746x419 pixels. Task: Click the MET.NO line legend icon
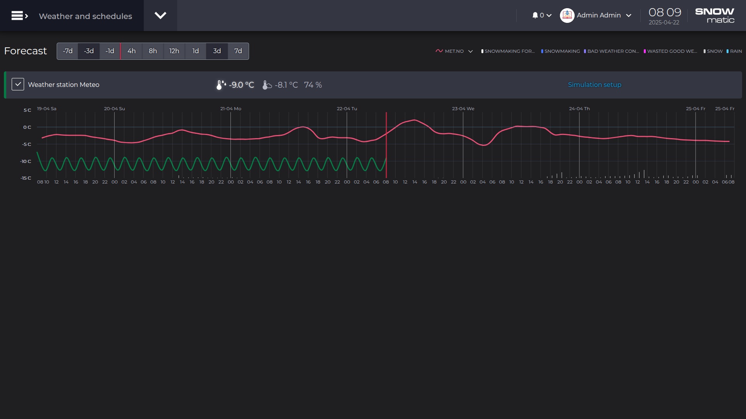pyautogui.click(x=439, y=51)
